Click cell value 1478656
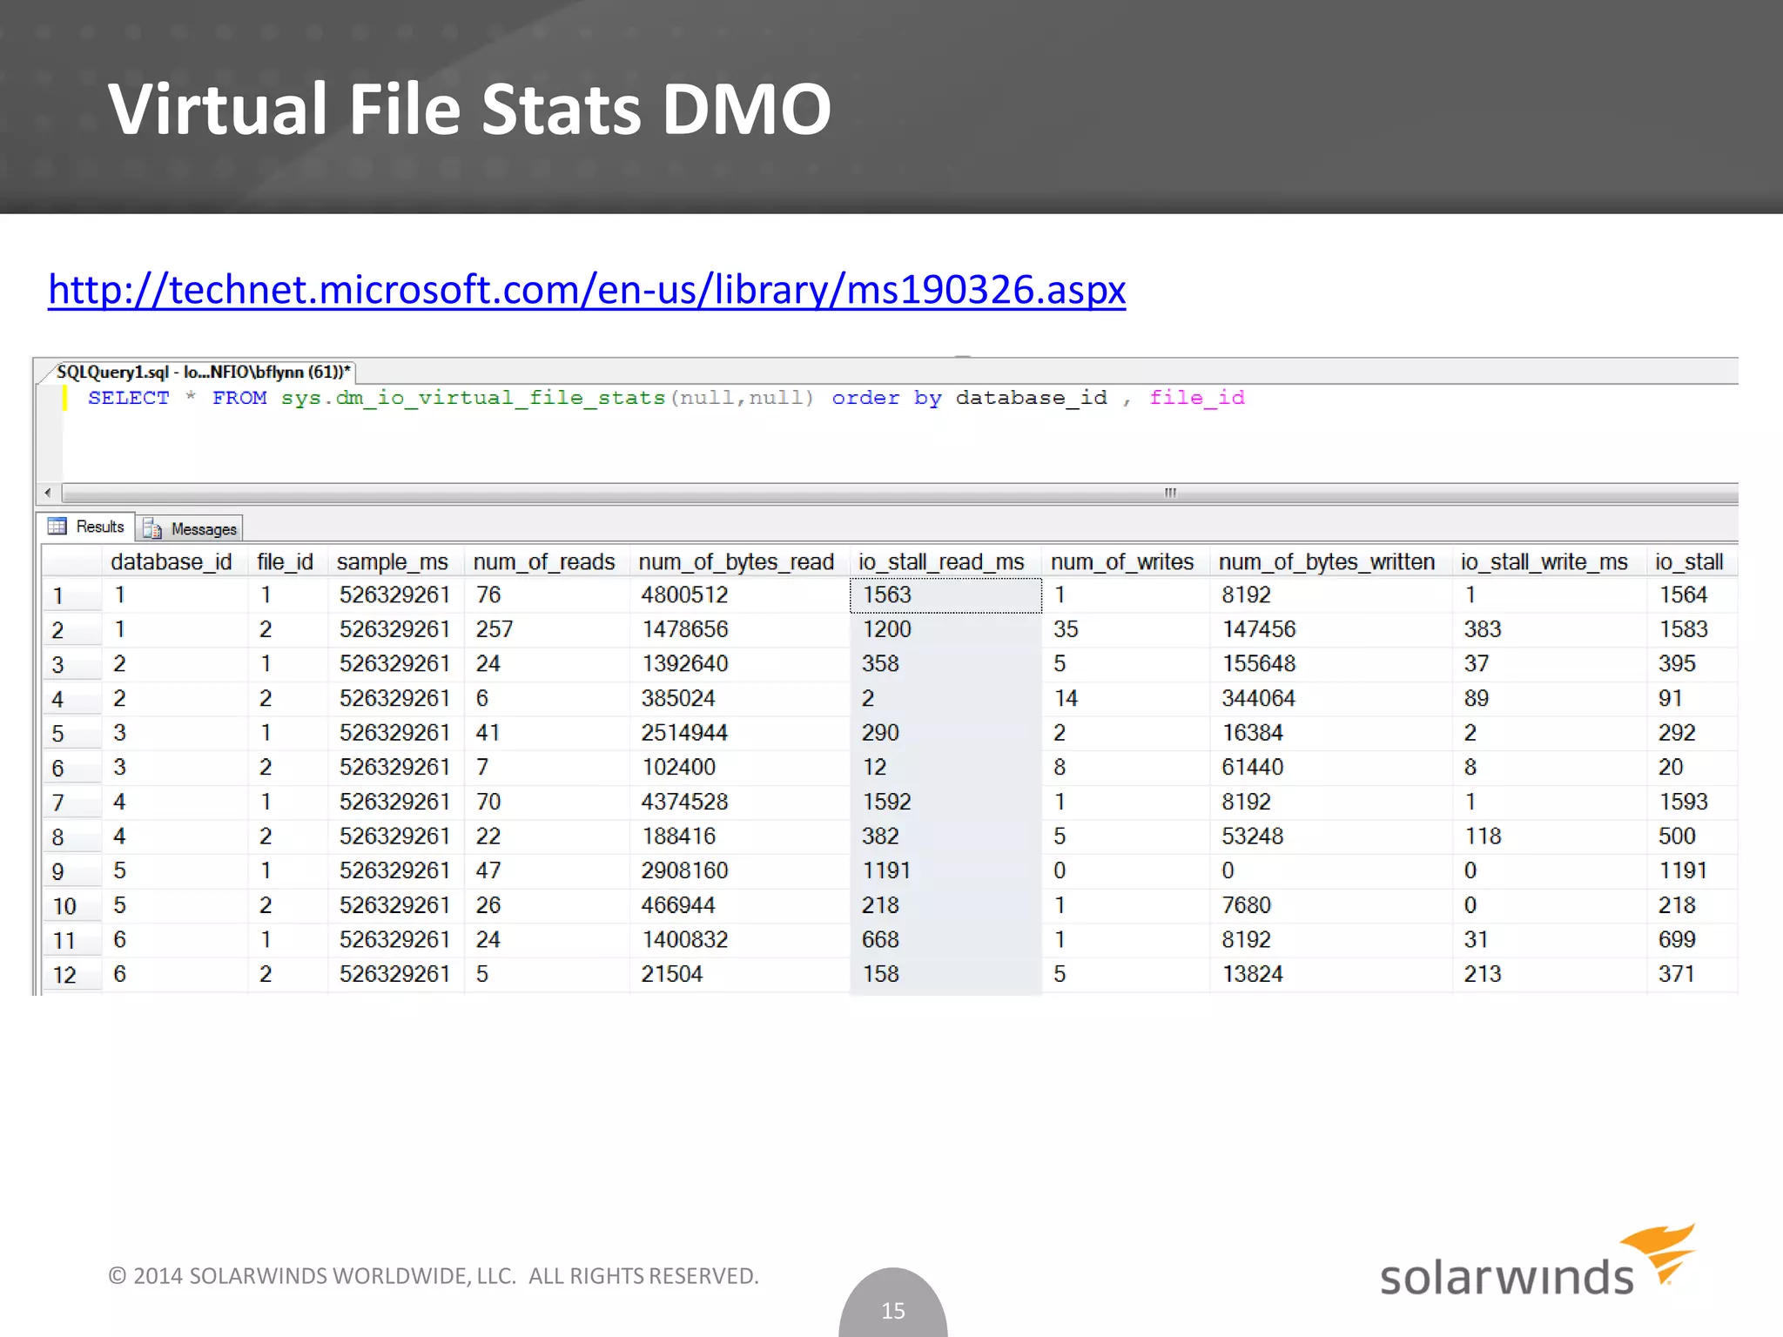This screenshot has height=1337, width=1783. pyautogui.click(x=684, y=629)
